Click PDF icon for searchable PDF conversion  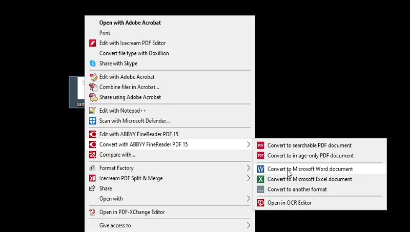pos(261,145)
